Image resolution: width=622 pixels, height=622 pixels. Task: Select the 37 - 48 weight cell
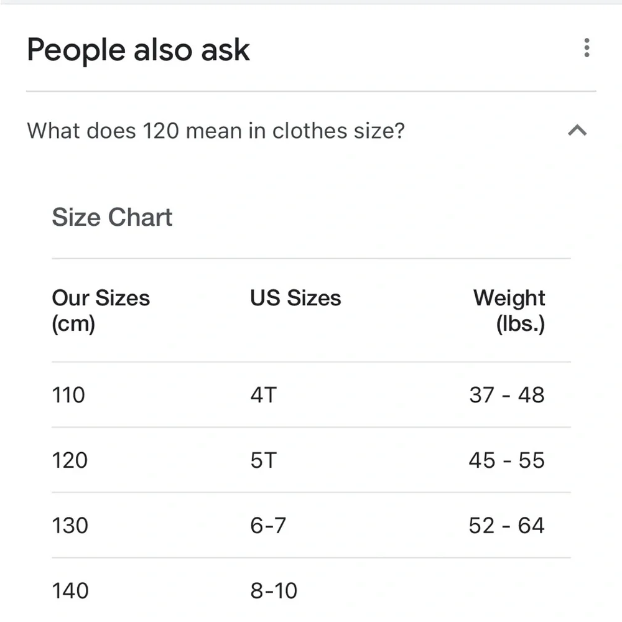point(506,395)
